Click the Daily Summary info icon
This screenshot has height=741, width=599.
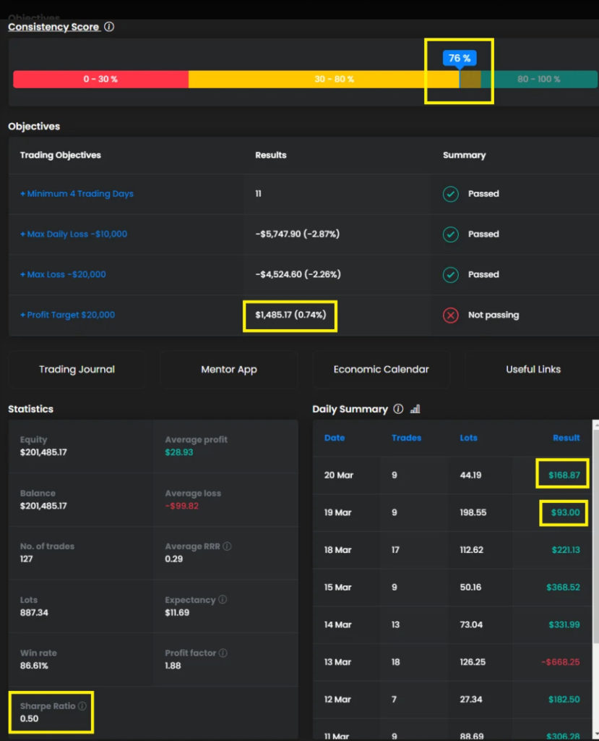(x=398, y=410)
